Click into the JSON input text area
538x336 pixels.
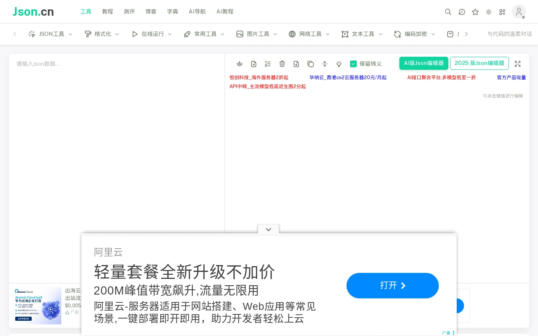tap(117, 168)
